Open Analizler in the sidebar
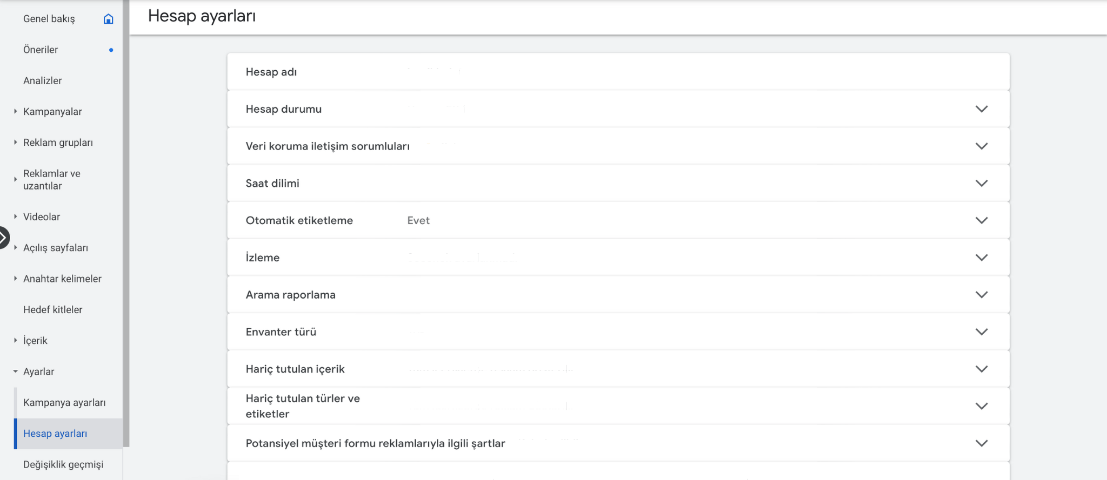The height and width of the screenshot is (480, 1107). point(43,80)
